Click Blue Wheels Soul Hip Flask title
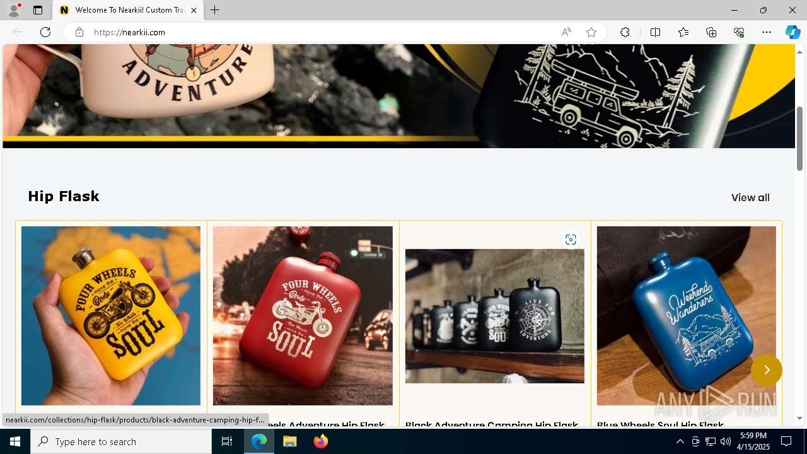 (660, 425)
